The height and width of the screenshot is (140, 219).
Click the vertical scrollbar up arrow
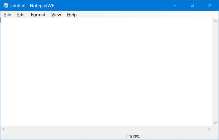coord(215,21)
